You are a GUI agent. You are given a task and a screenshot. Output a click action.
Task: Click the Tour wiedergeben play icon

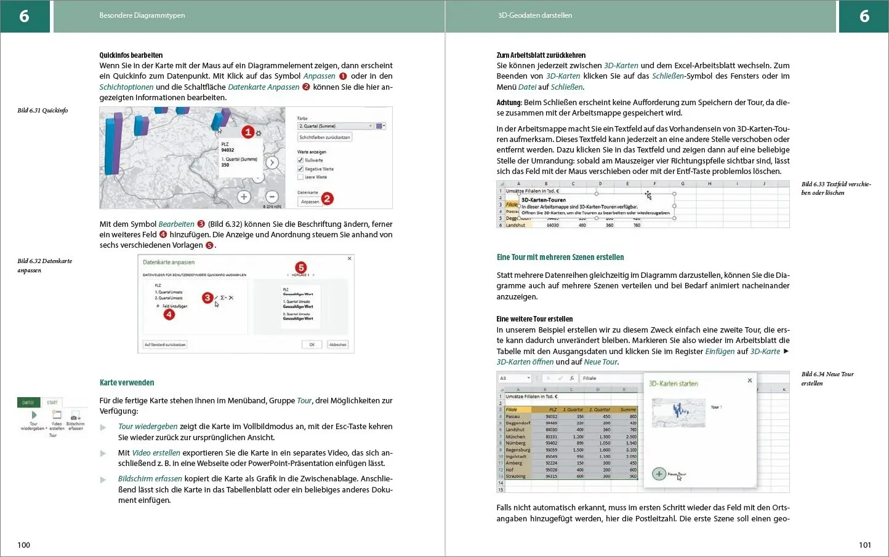[34, 415]
